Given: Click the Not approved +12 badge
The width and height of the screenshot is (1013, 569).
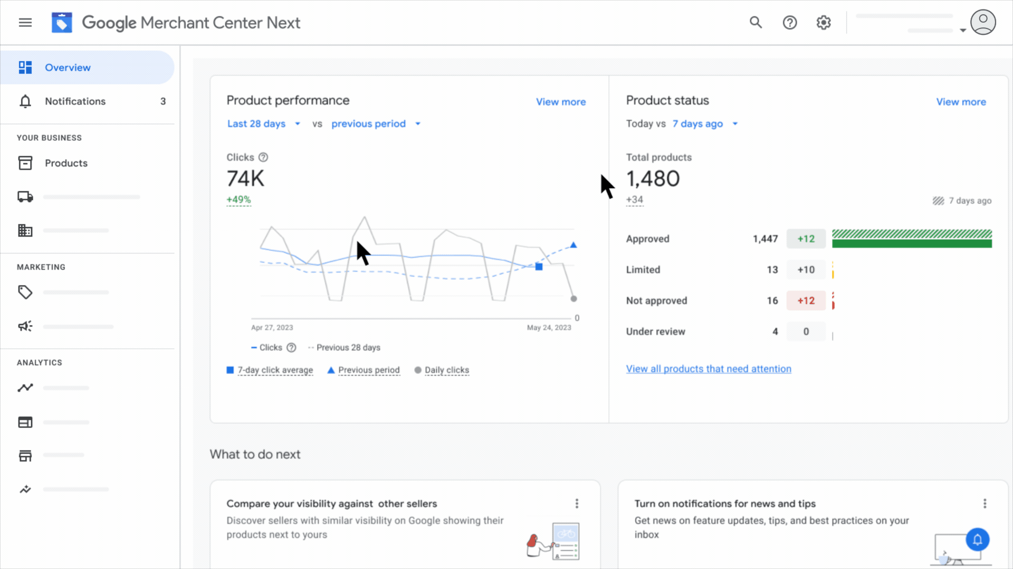Looking at the screenshot, I should pos(806,301).
